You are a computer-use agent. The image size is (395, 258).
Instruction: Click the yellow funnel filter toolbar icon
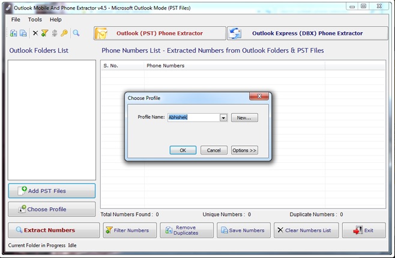[x=45, y=33]
